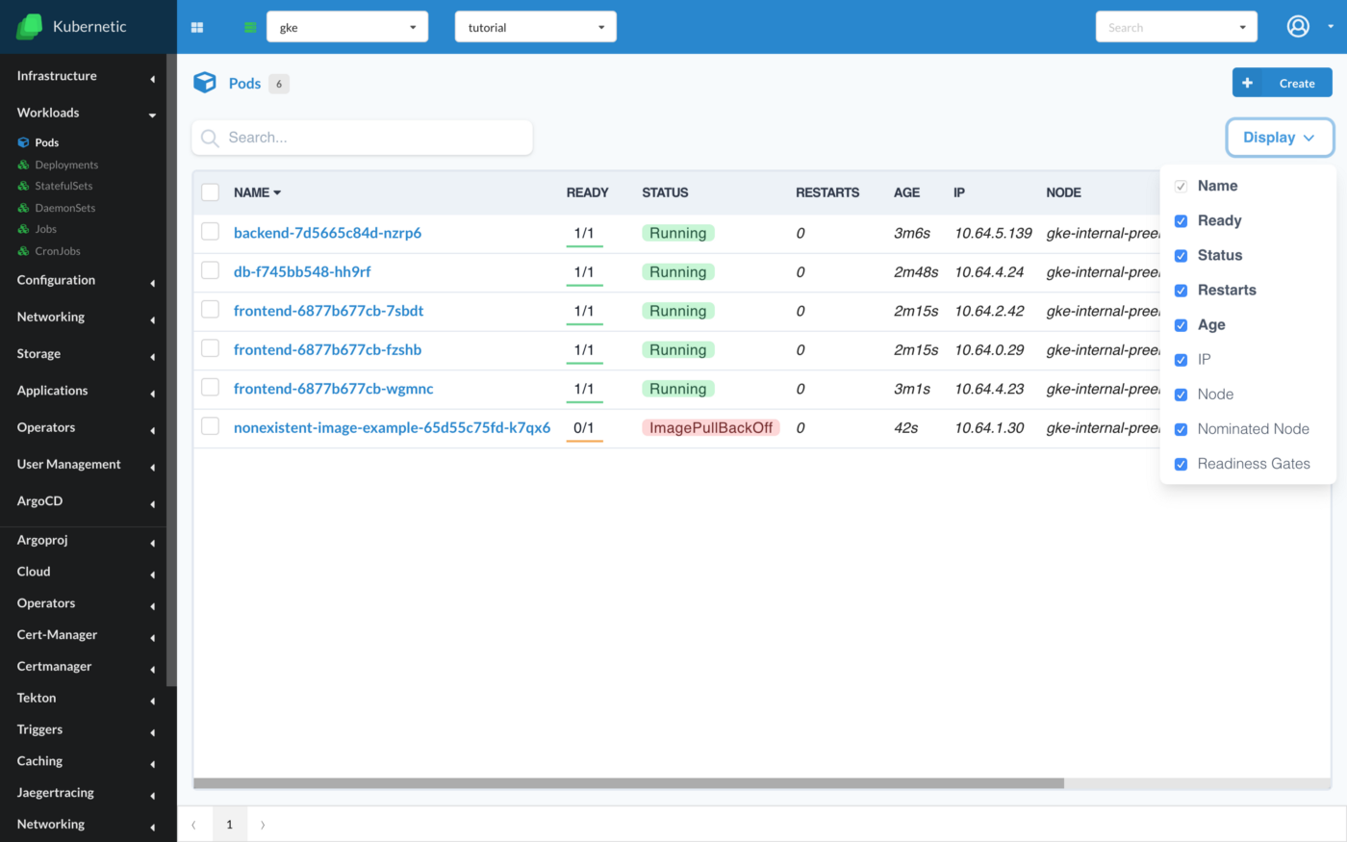Image resolution: width=1347 pixels, height=842 pixels.
Task: Click the Pods cube icon in header
Action: [205, 83]
